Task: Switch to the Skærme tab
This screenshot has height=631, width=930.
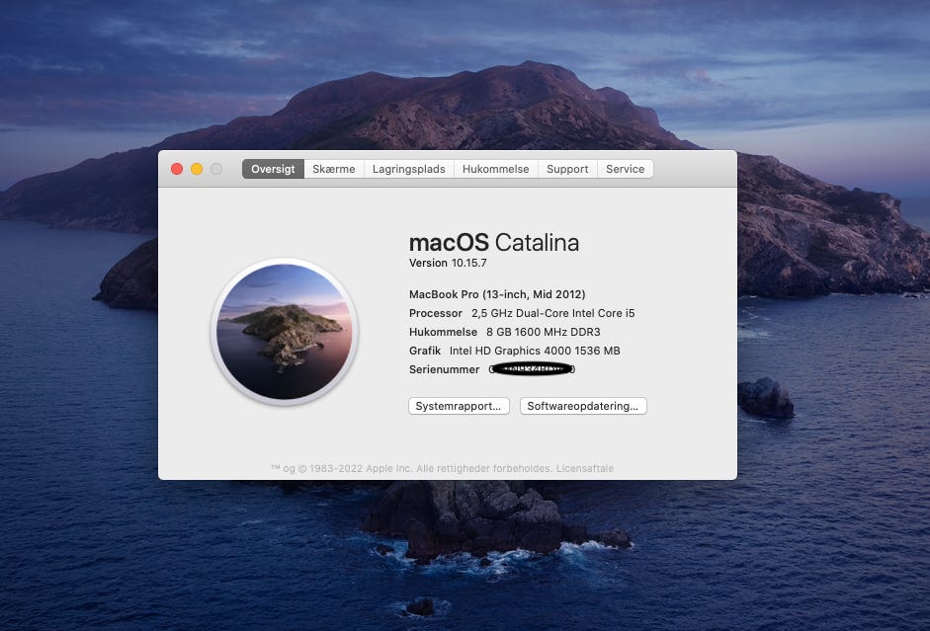Action: [334, 169]
